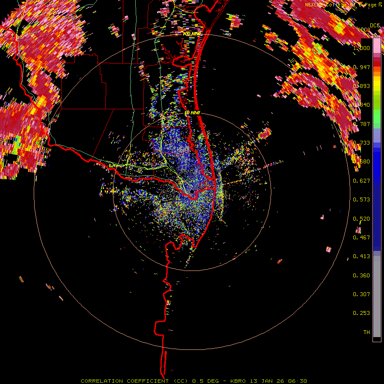The width and height of the screenshot is (384, 384).
Task: Select the 0.893 legend value
Action: pos(361,86)
